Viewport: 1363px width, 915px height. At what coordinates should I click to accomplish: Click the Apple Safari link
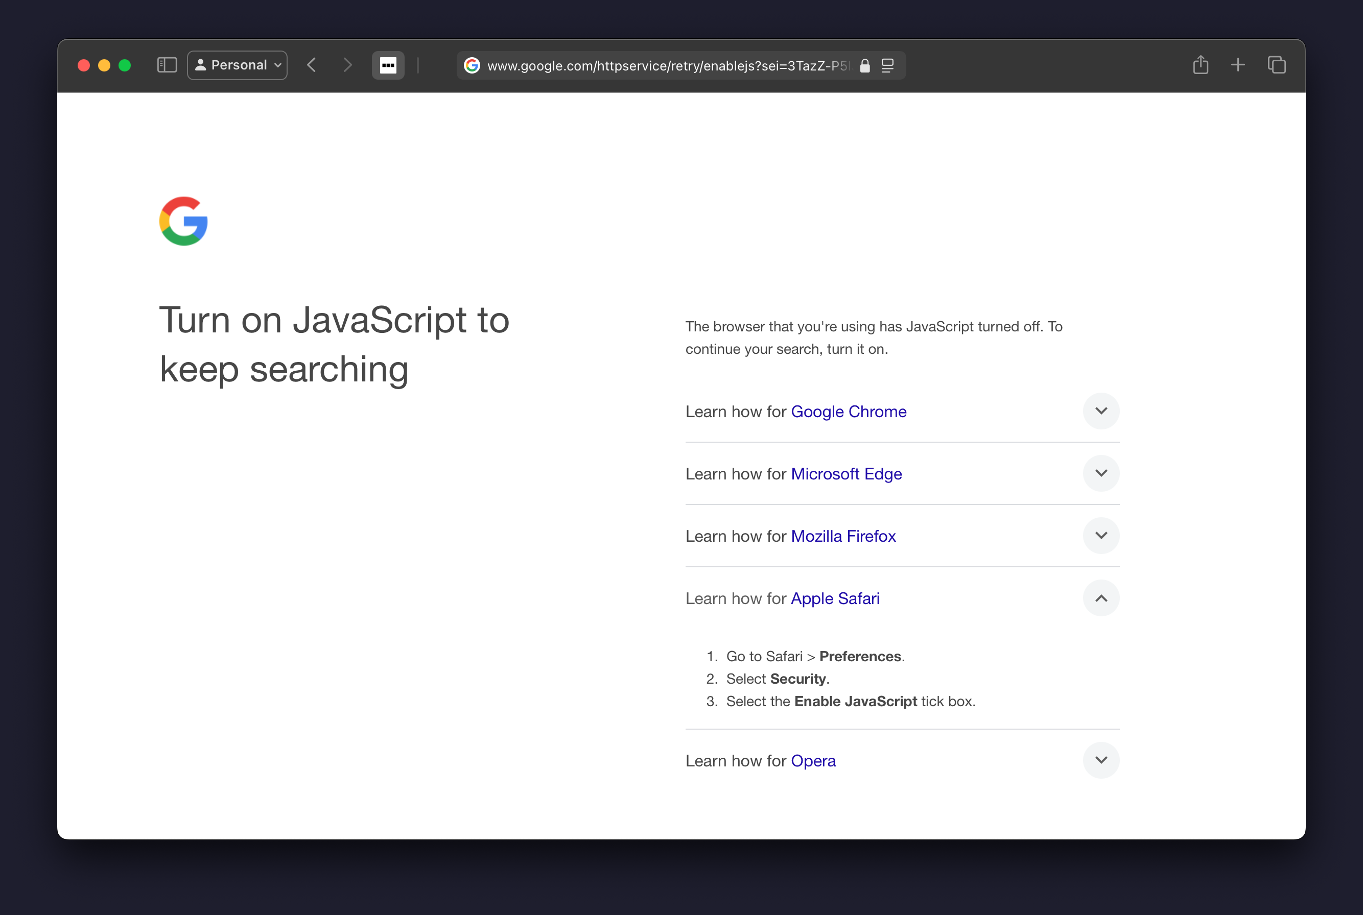coord(835,598)
